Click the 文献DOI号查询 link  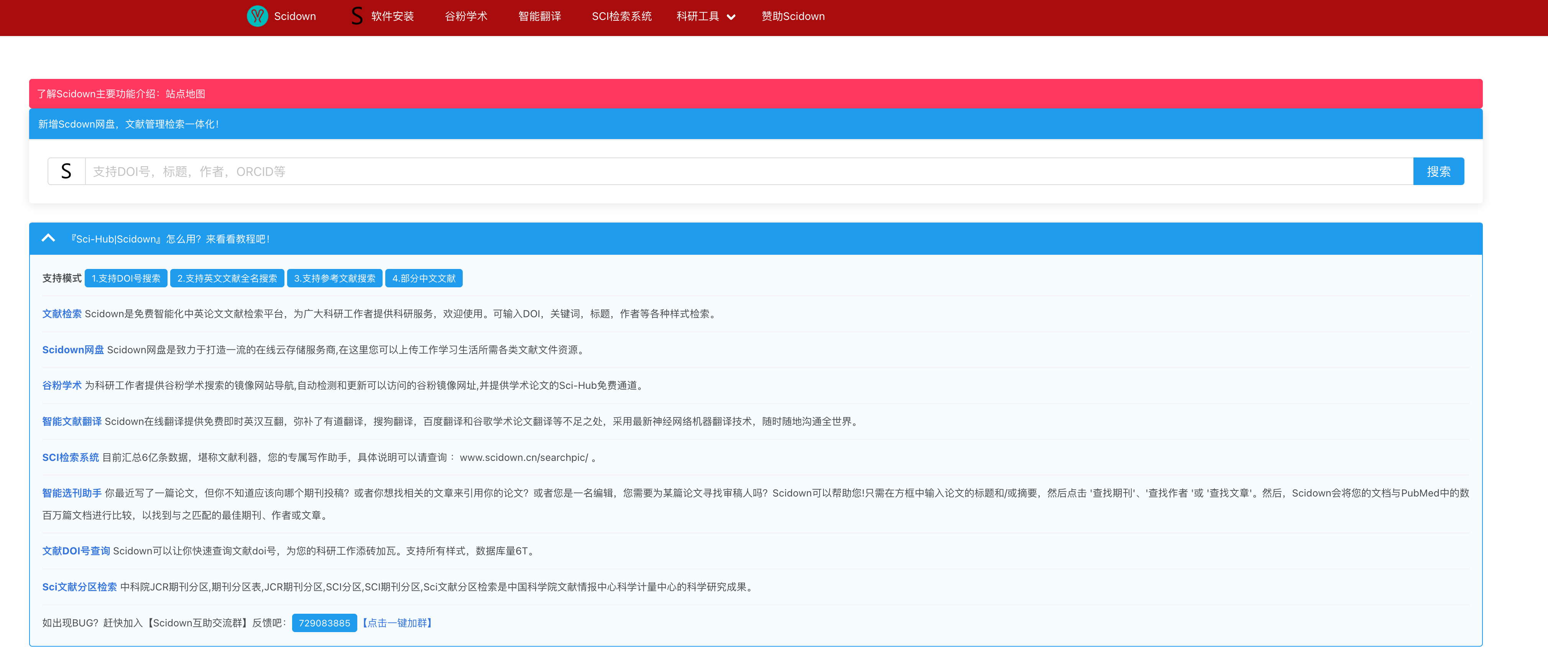76,550
